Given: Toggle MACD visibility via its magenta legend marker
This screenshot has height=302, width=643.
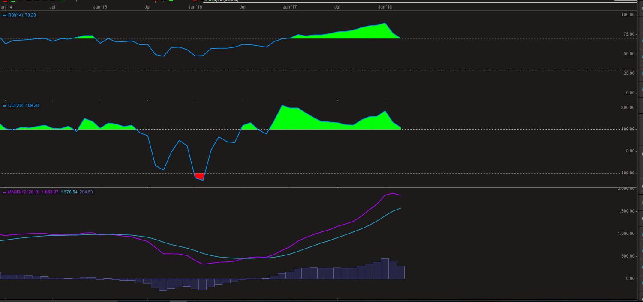Looking at the screenshot, I should (x=4, y=192).
